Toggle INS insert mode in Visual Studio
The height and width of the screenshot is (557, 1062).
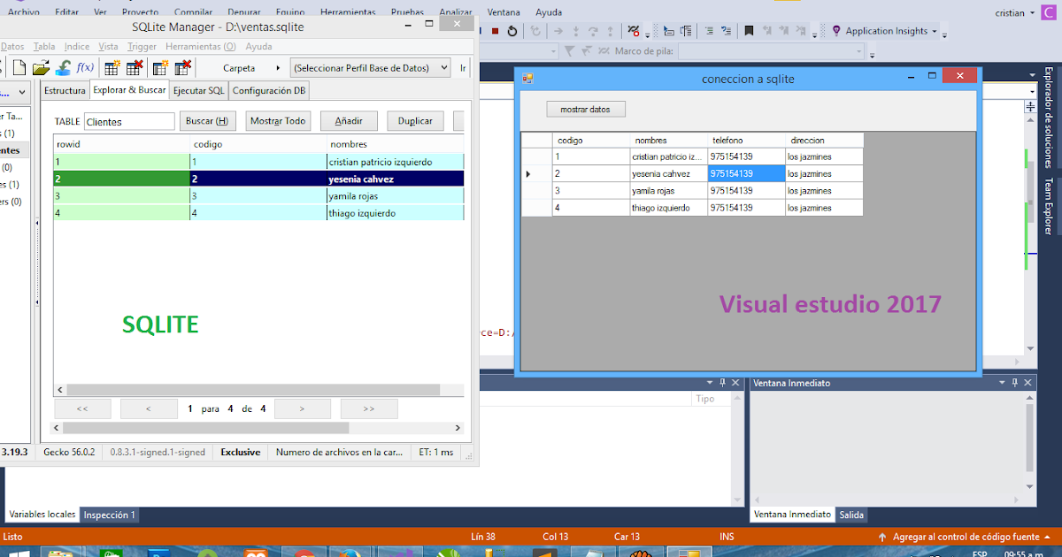click(727, 536)
